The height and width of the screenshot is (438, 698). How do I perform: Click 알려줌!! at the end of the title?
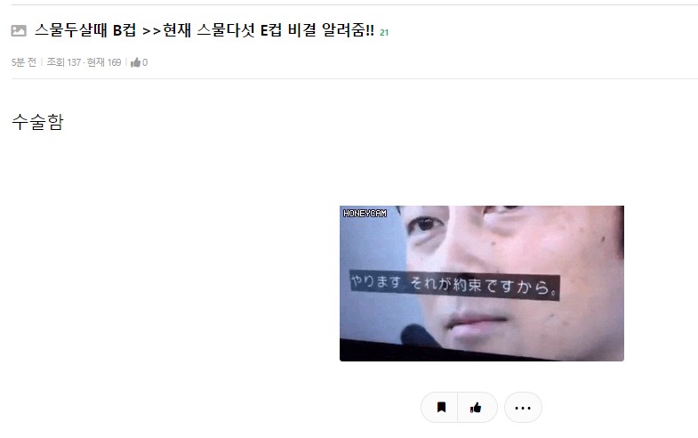click(348, 30)
